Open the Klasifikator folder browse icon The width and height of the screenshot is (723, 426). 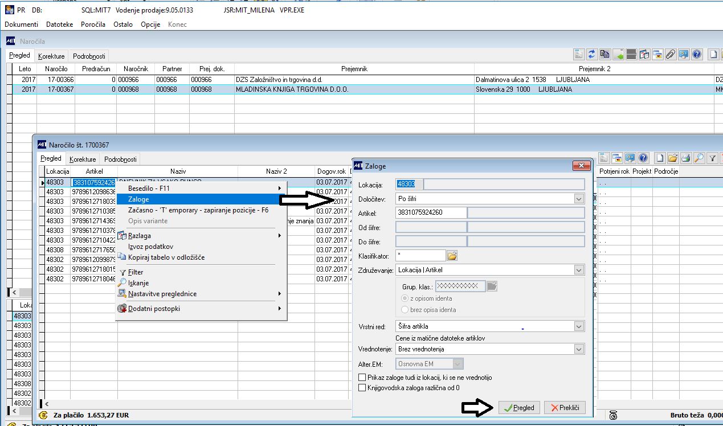pyautogui.click(x=452, y=256)
